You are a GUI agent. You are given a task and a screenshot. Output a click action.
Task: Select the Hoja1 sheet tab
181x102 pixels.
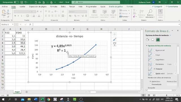click(17, 92)
